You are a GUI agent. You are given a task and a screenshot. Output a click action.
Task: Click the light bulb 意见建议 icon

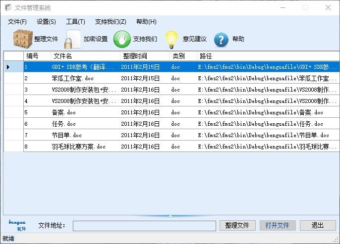pyautogui.click(x=171, y=40)
